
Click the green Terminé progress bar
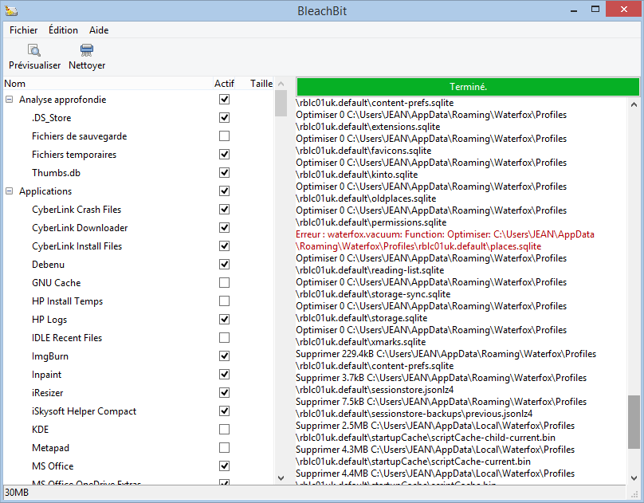click(x=468, y=87)
